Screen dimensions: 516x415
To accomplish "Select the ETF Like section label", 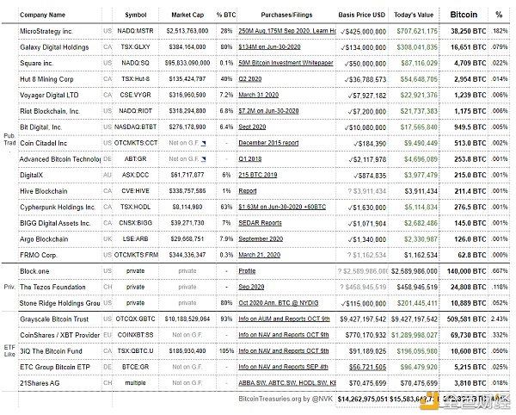I will pos(9,350).
